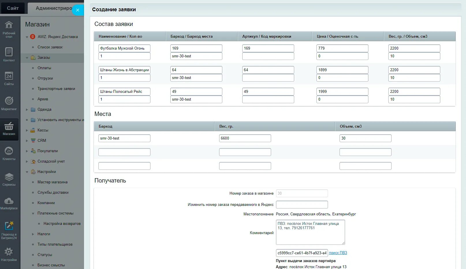Image resolution: width=466 pixels, height=269 pixels.
Task: Open the Marketplace cloud icon
Action: (9, 201)
